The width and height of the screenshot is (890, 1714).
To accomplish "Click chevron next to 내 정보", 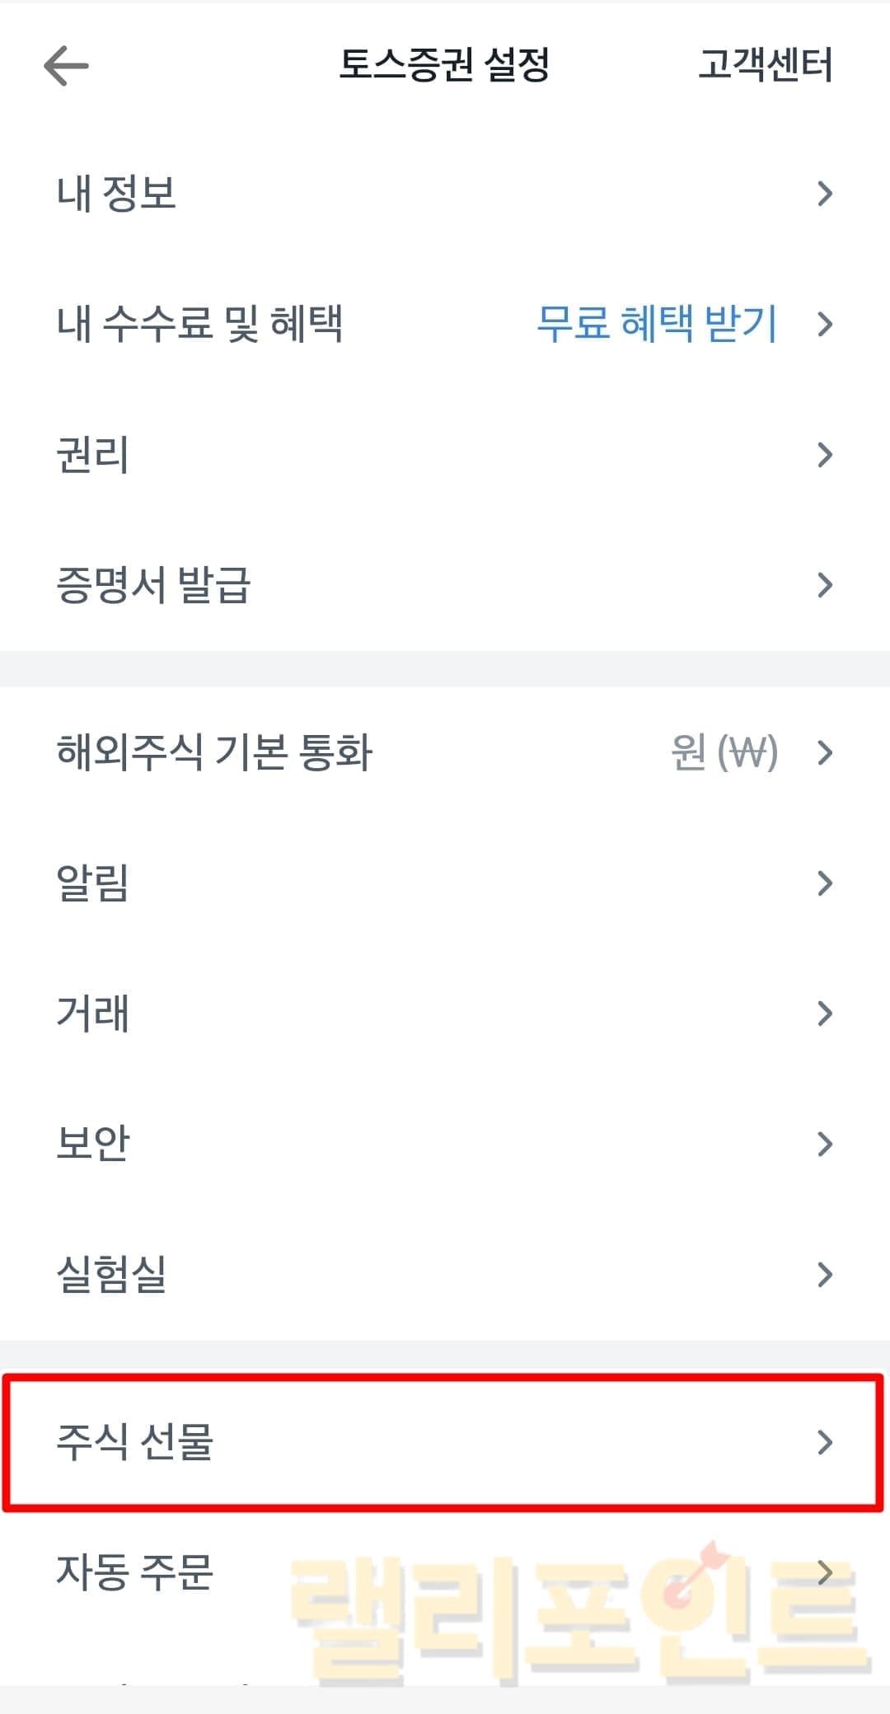I will (824, 194).
